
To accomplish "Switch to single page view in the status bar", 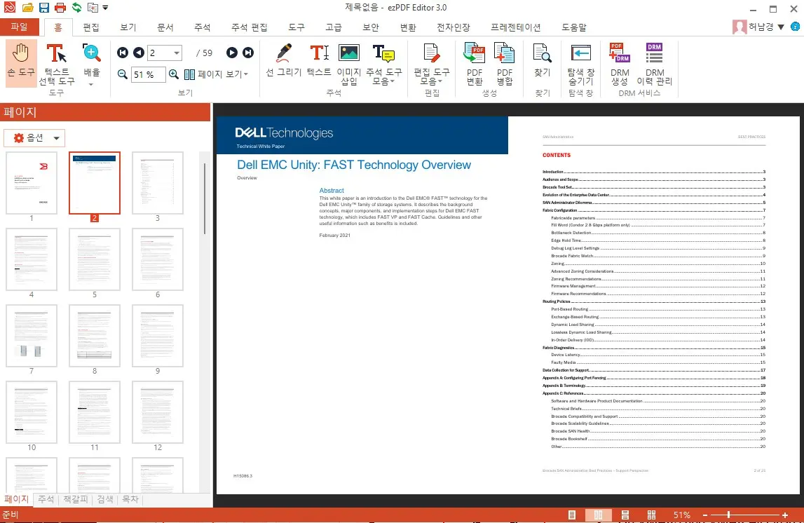I will [572, 515].
